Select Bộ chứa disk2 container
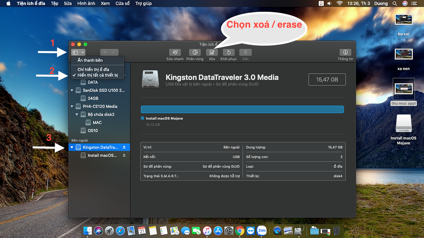This screenshot has width=424, height=238. [101, 114]
